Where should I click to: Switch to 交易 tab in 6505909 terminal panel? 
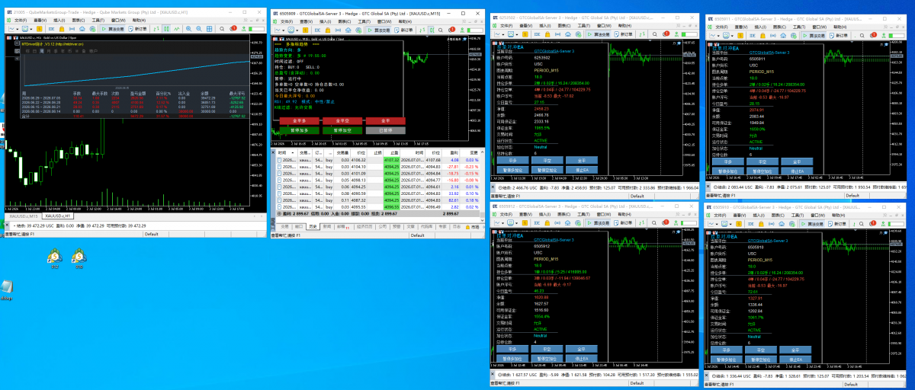click(x=284, y=227)
